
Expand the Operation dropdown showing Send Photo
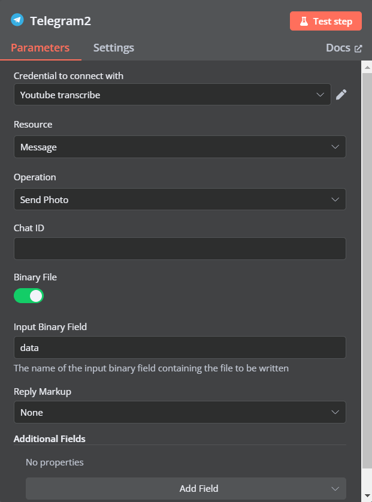coord(180,199)
